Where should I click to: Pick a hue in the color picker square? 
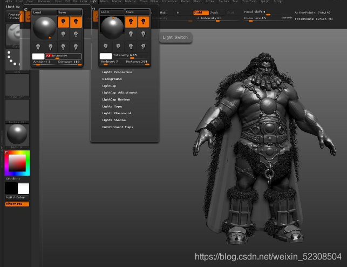pos(17,163)
